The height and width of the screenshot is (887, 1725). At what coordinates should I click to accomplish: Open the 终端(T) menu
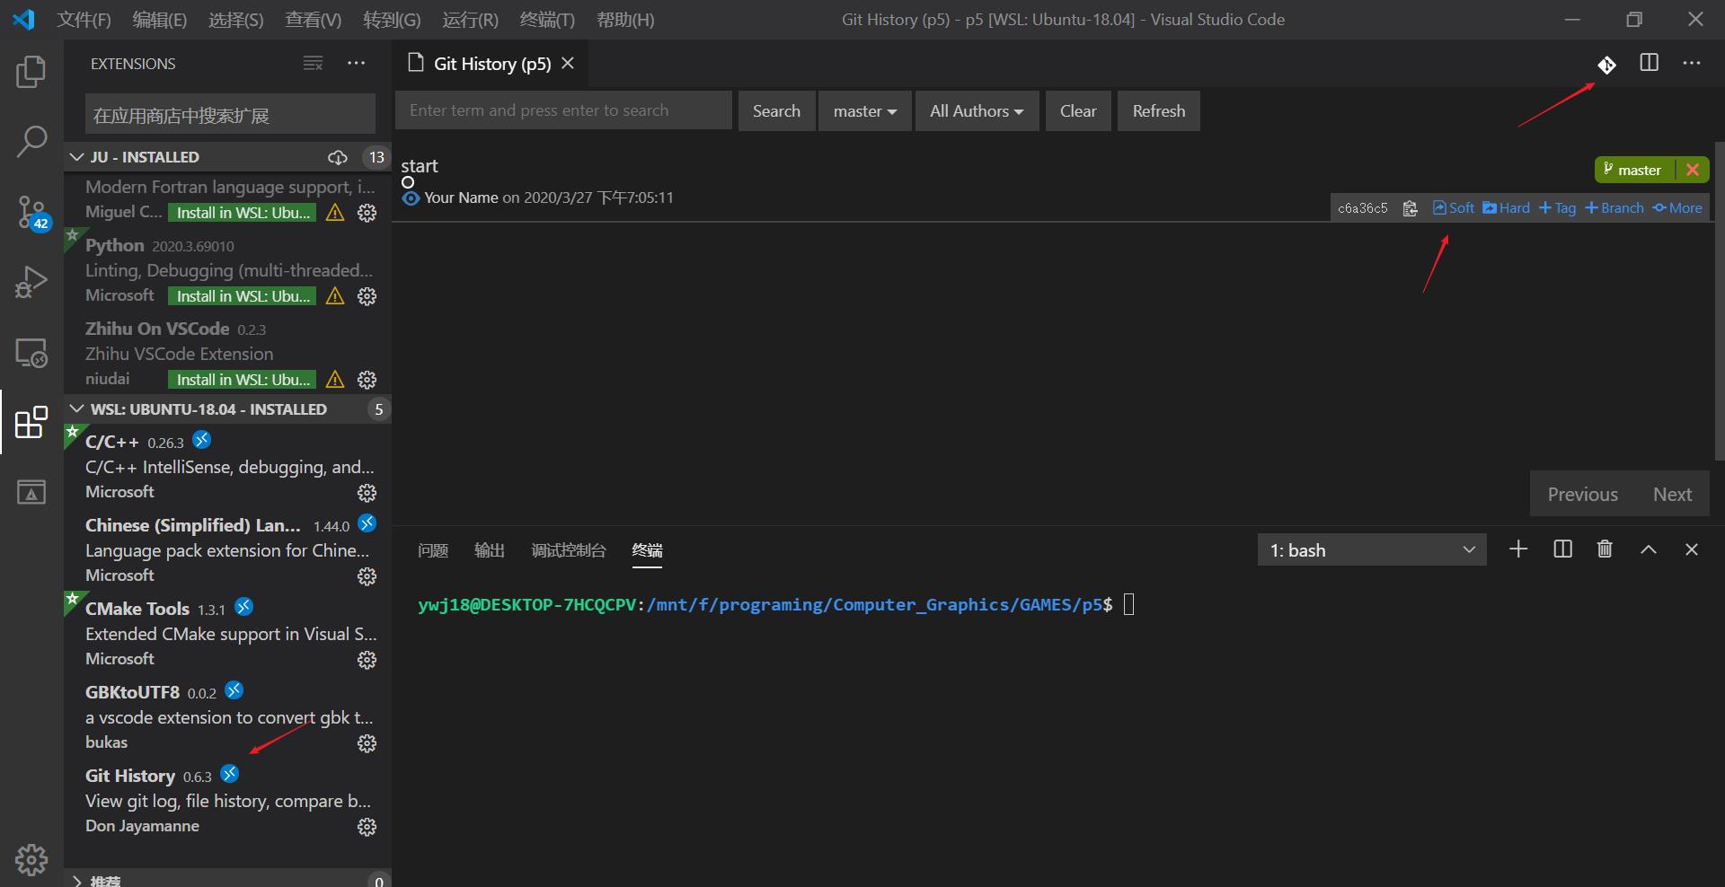(x=547, y=20)
